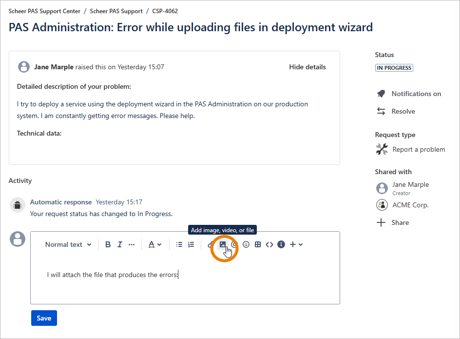Image resolution: width=460 pixels, height=339 pixels.
Task: Toggle italic formatting in comment editor
Action: (x=120, y=244)
